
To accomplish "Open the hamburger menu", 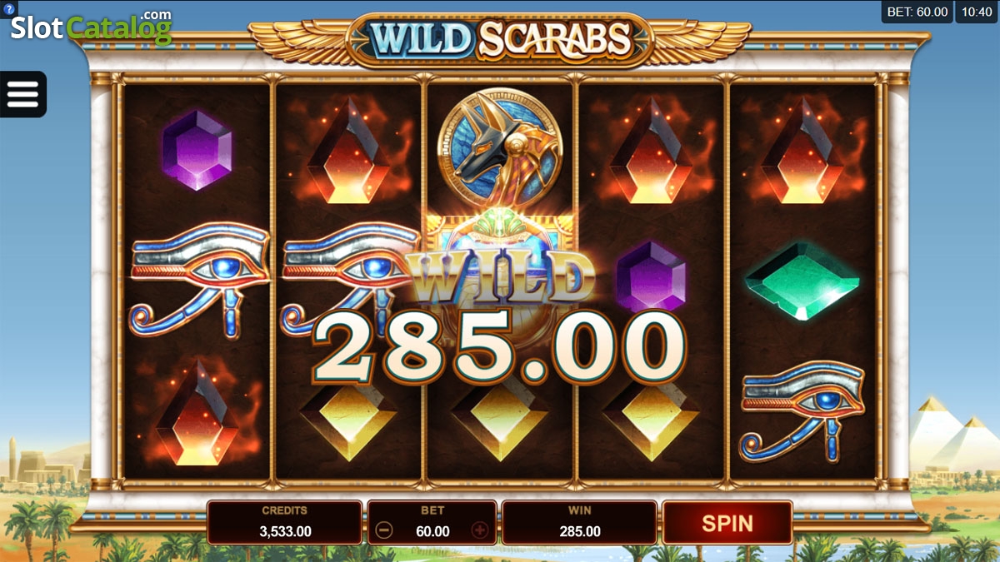I will (23, 94).
